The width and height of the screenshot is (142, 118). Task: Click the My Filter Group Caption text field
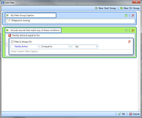[33, 16]
